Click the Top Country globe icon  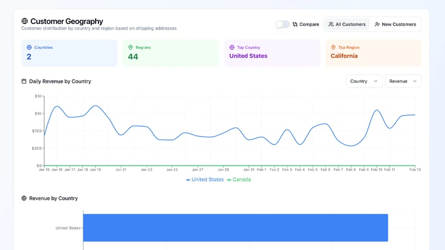tap(232, 47)
